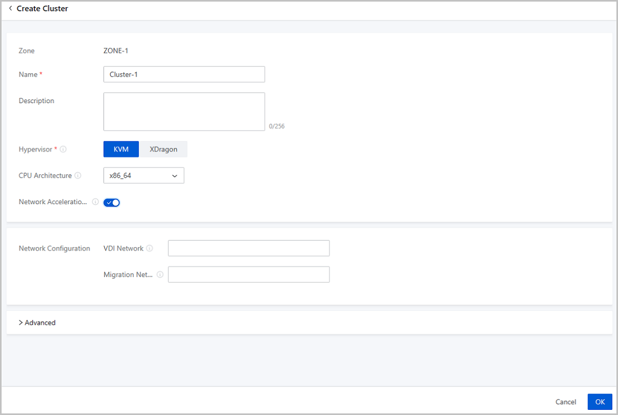Open the CPU Architecture info icon
This screenshot has height=415, width=618.
click(78, 176)
